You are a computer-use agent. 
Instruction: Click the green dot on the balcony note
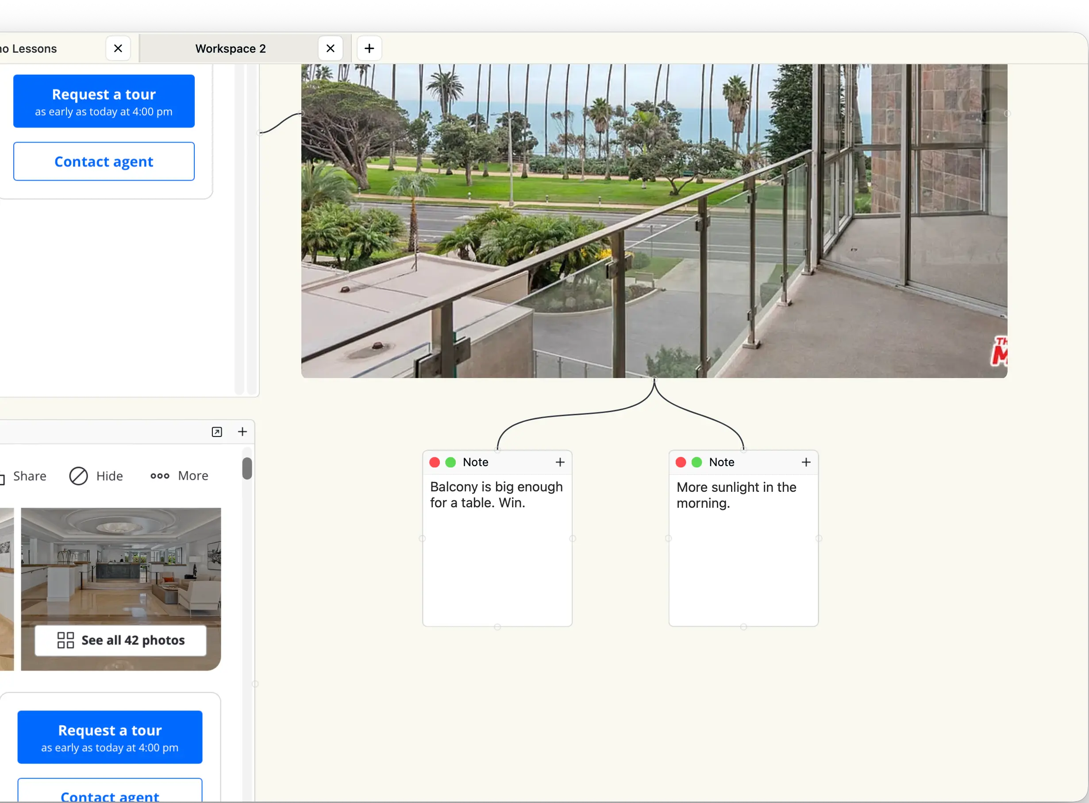coord(450,462)
